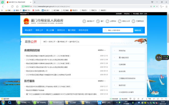Image resolution: width=169 pixels, height=105 pixels.
Task: Open the 卫生局 bookmark
Action: coord(36,10)
